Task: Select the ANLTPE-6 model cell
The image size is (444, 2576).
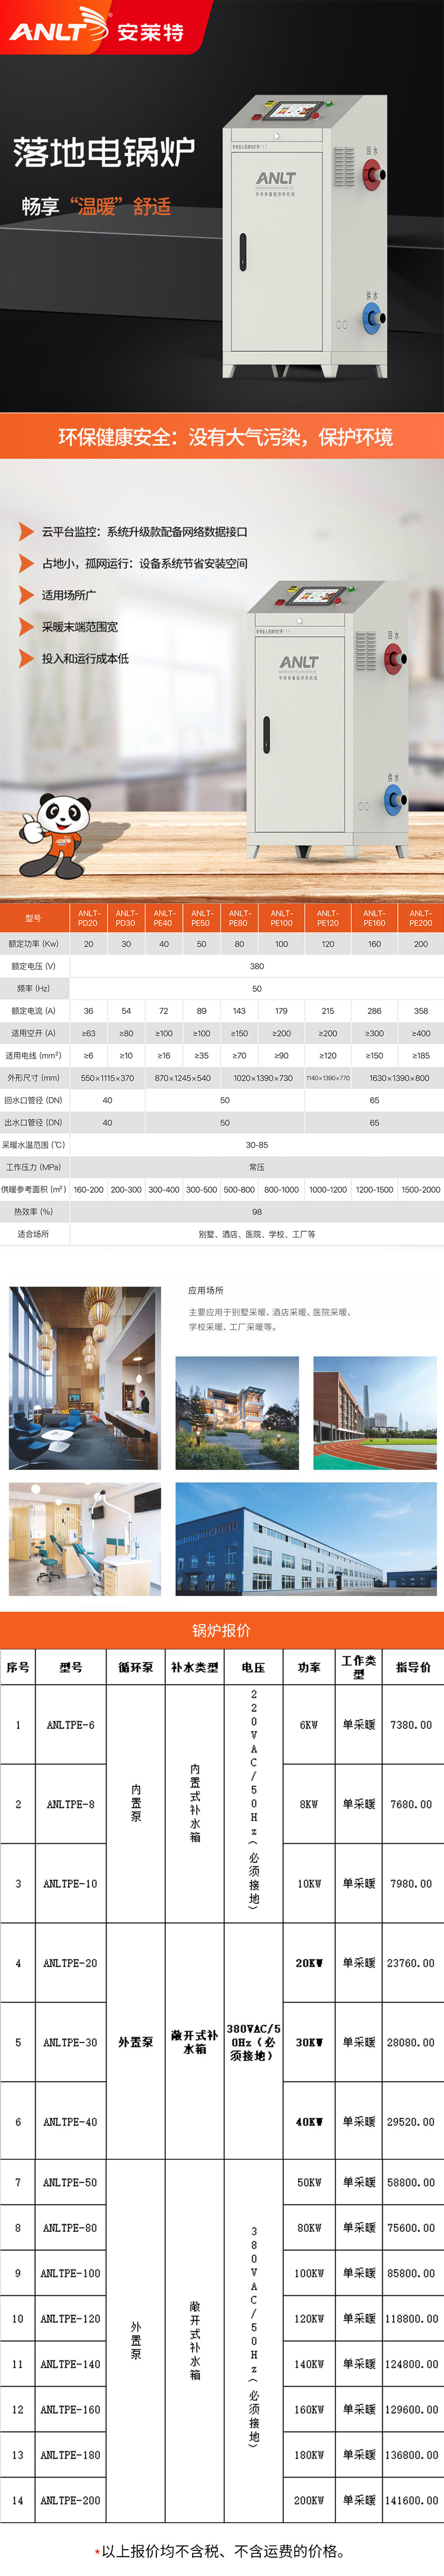Action: click(71, 1725)
